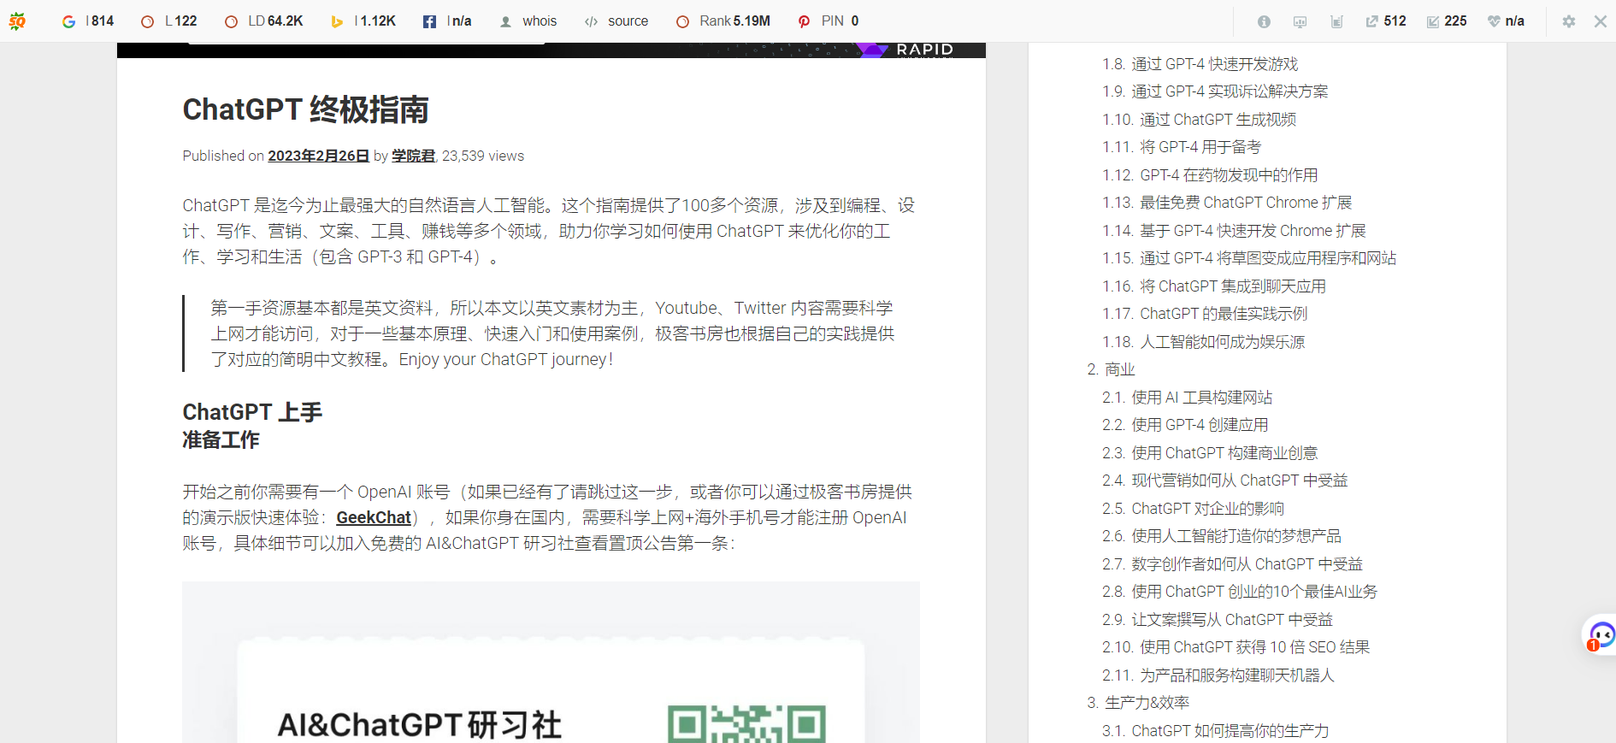Open the Google index parameter showing 814
This screenshot has width=1616, height=743.
(88, 21)
